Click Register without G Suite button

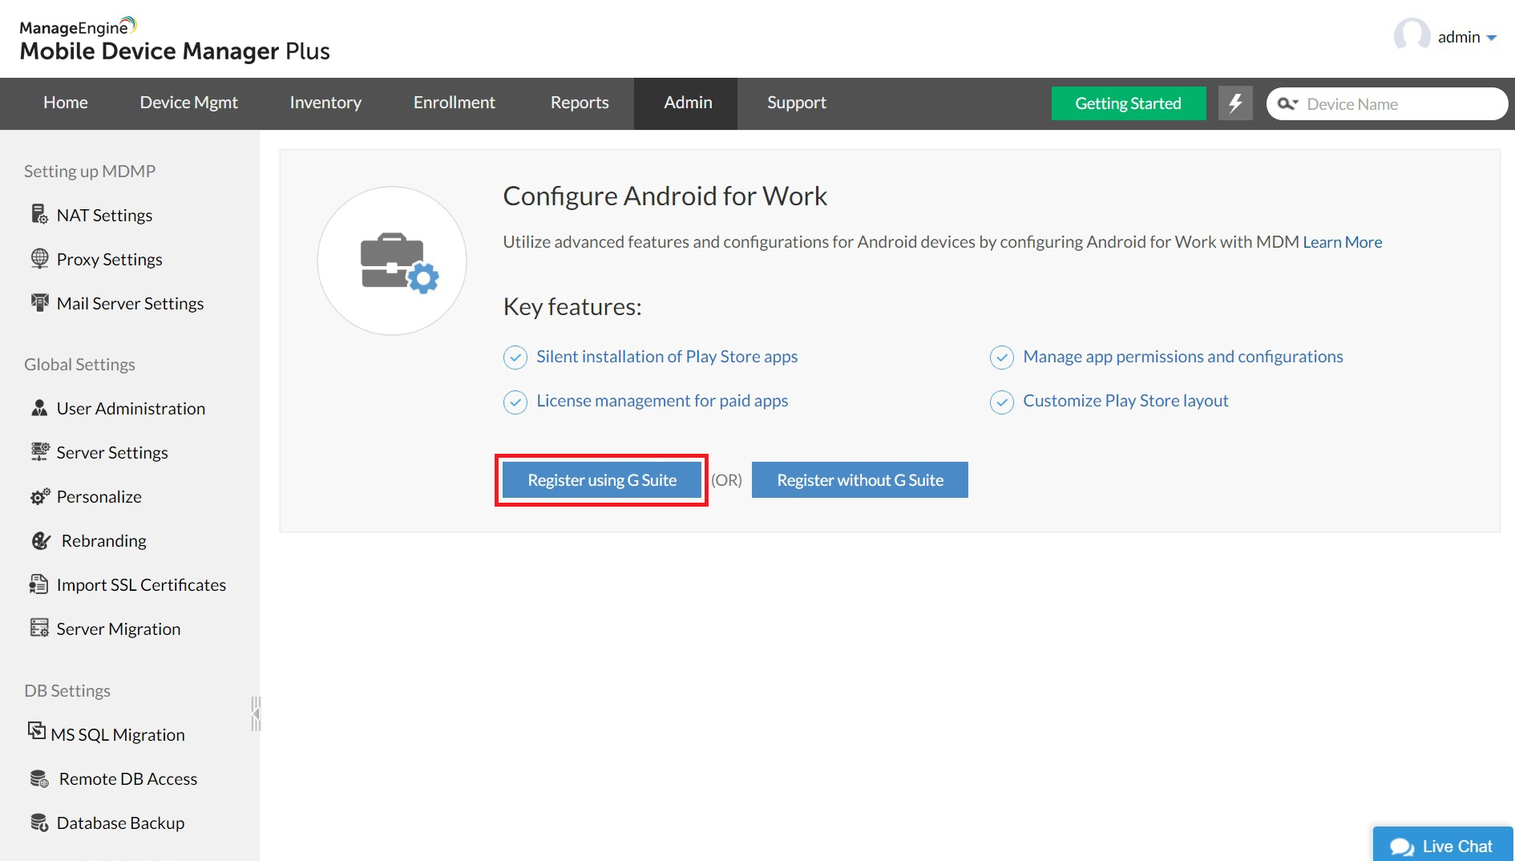(x=860, y=480)
